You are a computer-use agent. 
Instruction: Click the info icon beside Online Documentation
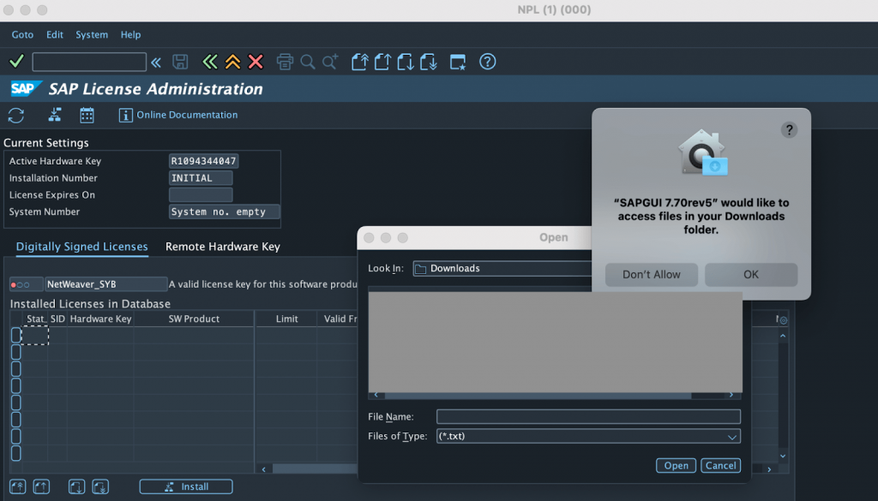[x=125, y=115]
